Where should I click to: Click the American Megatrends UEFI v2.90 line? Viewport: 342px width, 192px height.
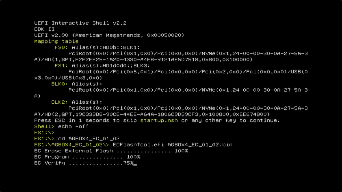pyautogui.click(x=109, y=35)
